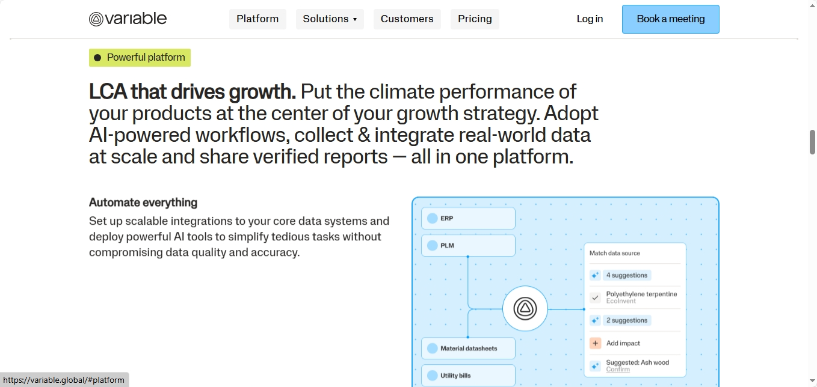
Task: Open the Customers page
Action: pyautogui.click(x=407, y=19)
